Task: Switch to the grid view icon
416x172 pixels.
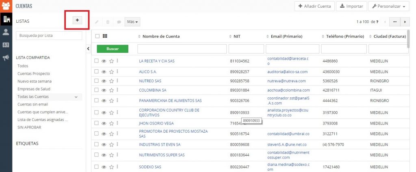Action: (x=105, y=36)
